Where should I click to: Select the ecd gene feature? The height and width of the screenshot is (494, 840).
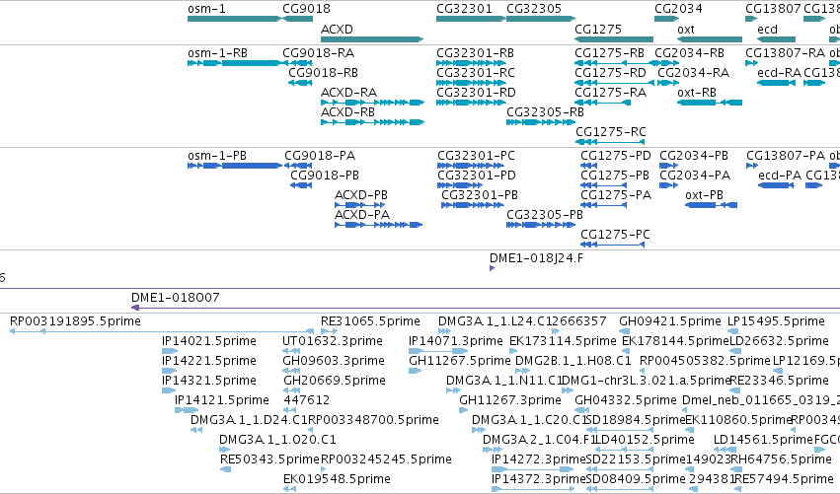[776, 39]
